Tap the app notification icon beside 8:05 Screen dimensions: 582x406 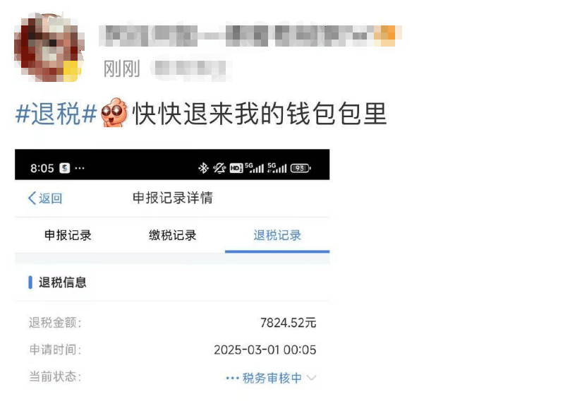[x=65, y=168]
